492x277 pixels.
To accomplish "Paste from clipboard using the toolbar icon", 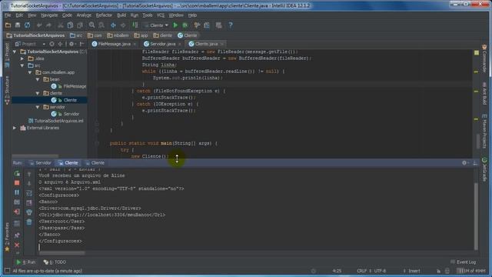I will click(80, 25).
